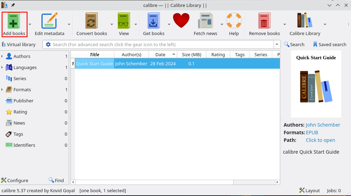Open advanced search via the gear icon

(48, 44)
